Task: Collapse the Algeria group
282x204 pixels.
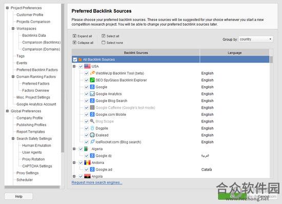Action: (x=74, y=149)
